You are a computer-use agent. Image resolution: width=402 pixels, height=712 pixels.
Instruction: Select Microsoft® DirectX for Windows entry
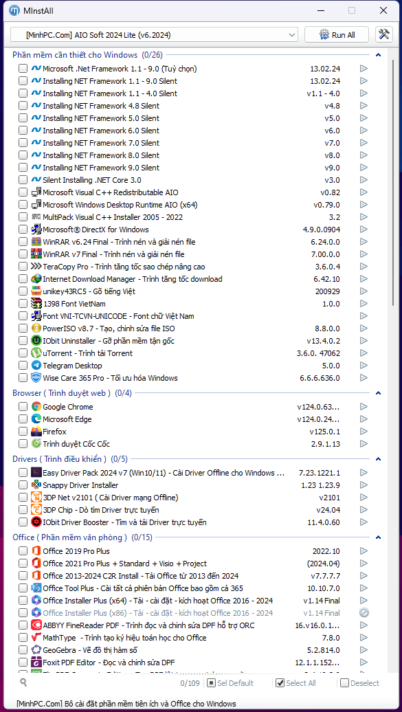coord(96,230)
